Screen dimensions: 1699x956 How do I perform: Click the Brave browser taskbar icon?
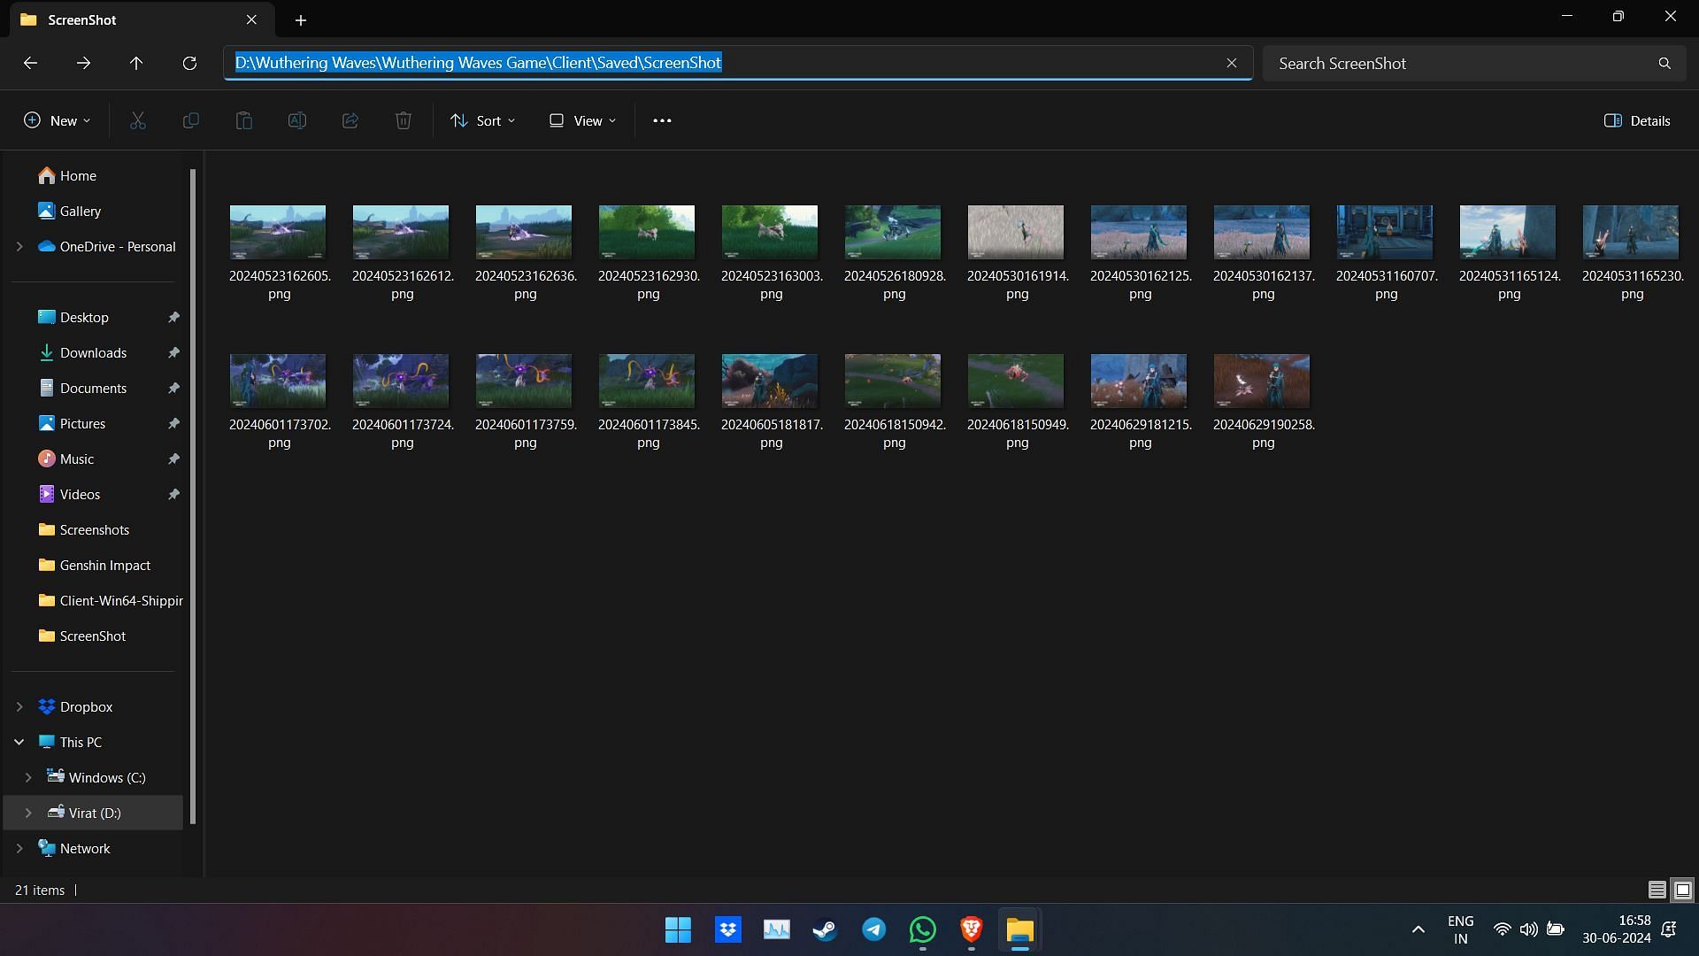[971, 929]
